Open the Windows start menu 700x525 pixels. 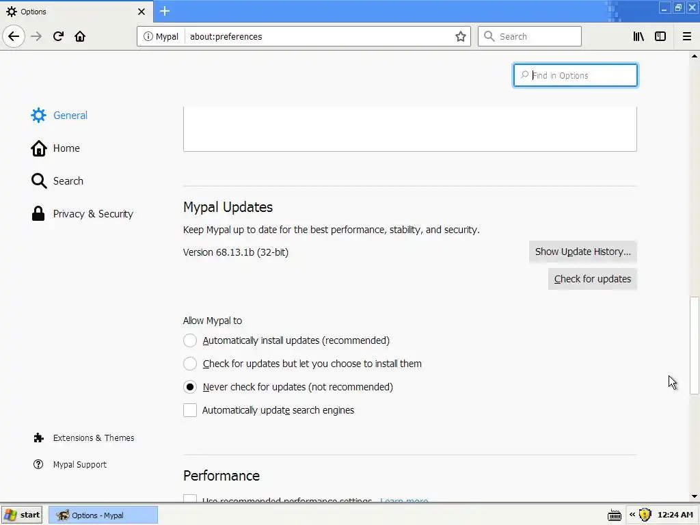pyautogui.click(x=22, y=515)
